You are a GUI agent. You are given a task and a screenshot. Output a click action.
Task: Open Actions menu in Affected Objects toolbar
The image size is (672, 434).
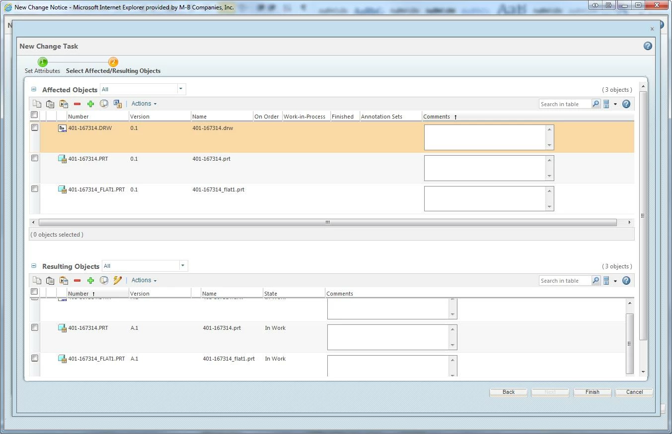click(x=144, y=104)
